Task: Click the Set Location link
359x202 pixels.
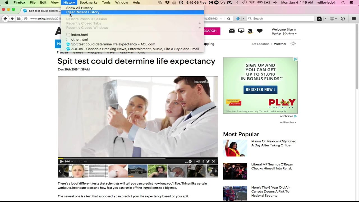Action: [x=260, y=44]
